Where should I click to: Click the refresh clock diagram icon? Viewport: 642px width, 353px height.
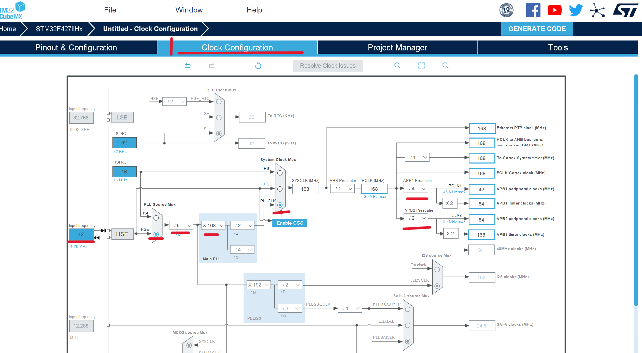(258, 66)
